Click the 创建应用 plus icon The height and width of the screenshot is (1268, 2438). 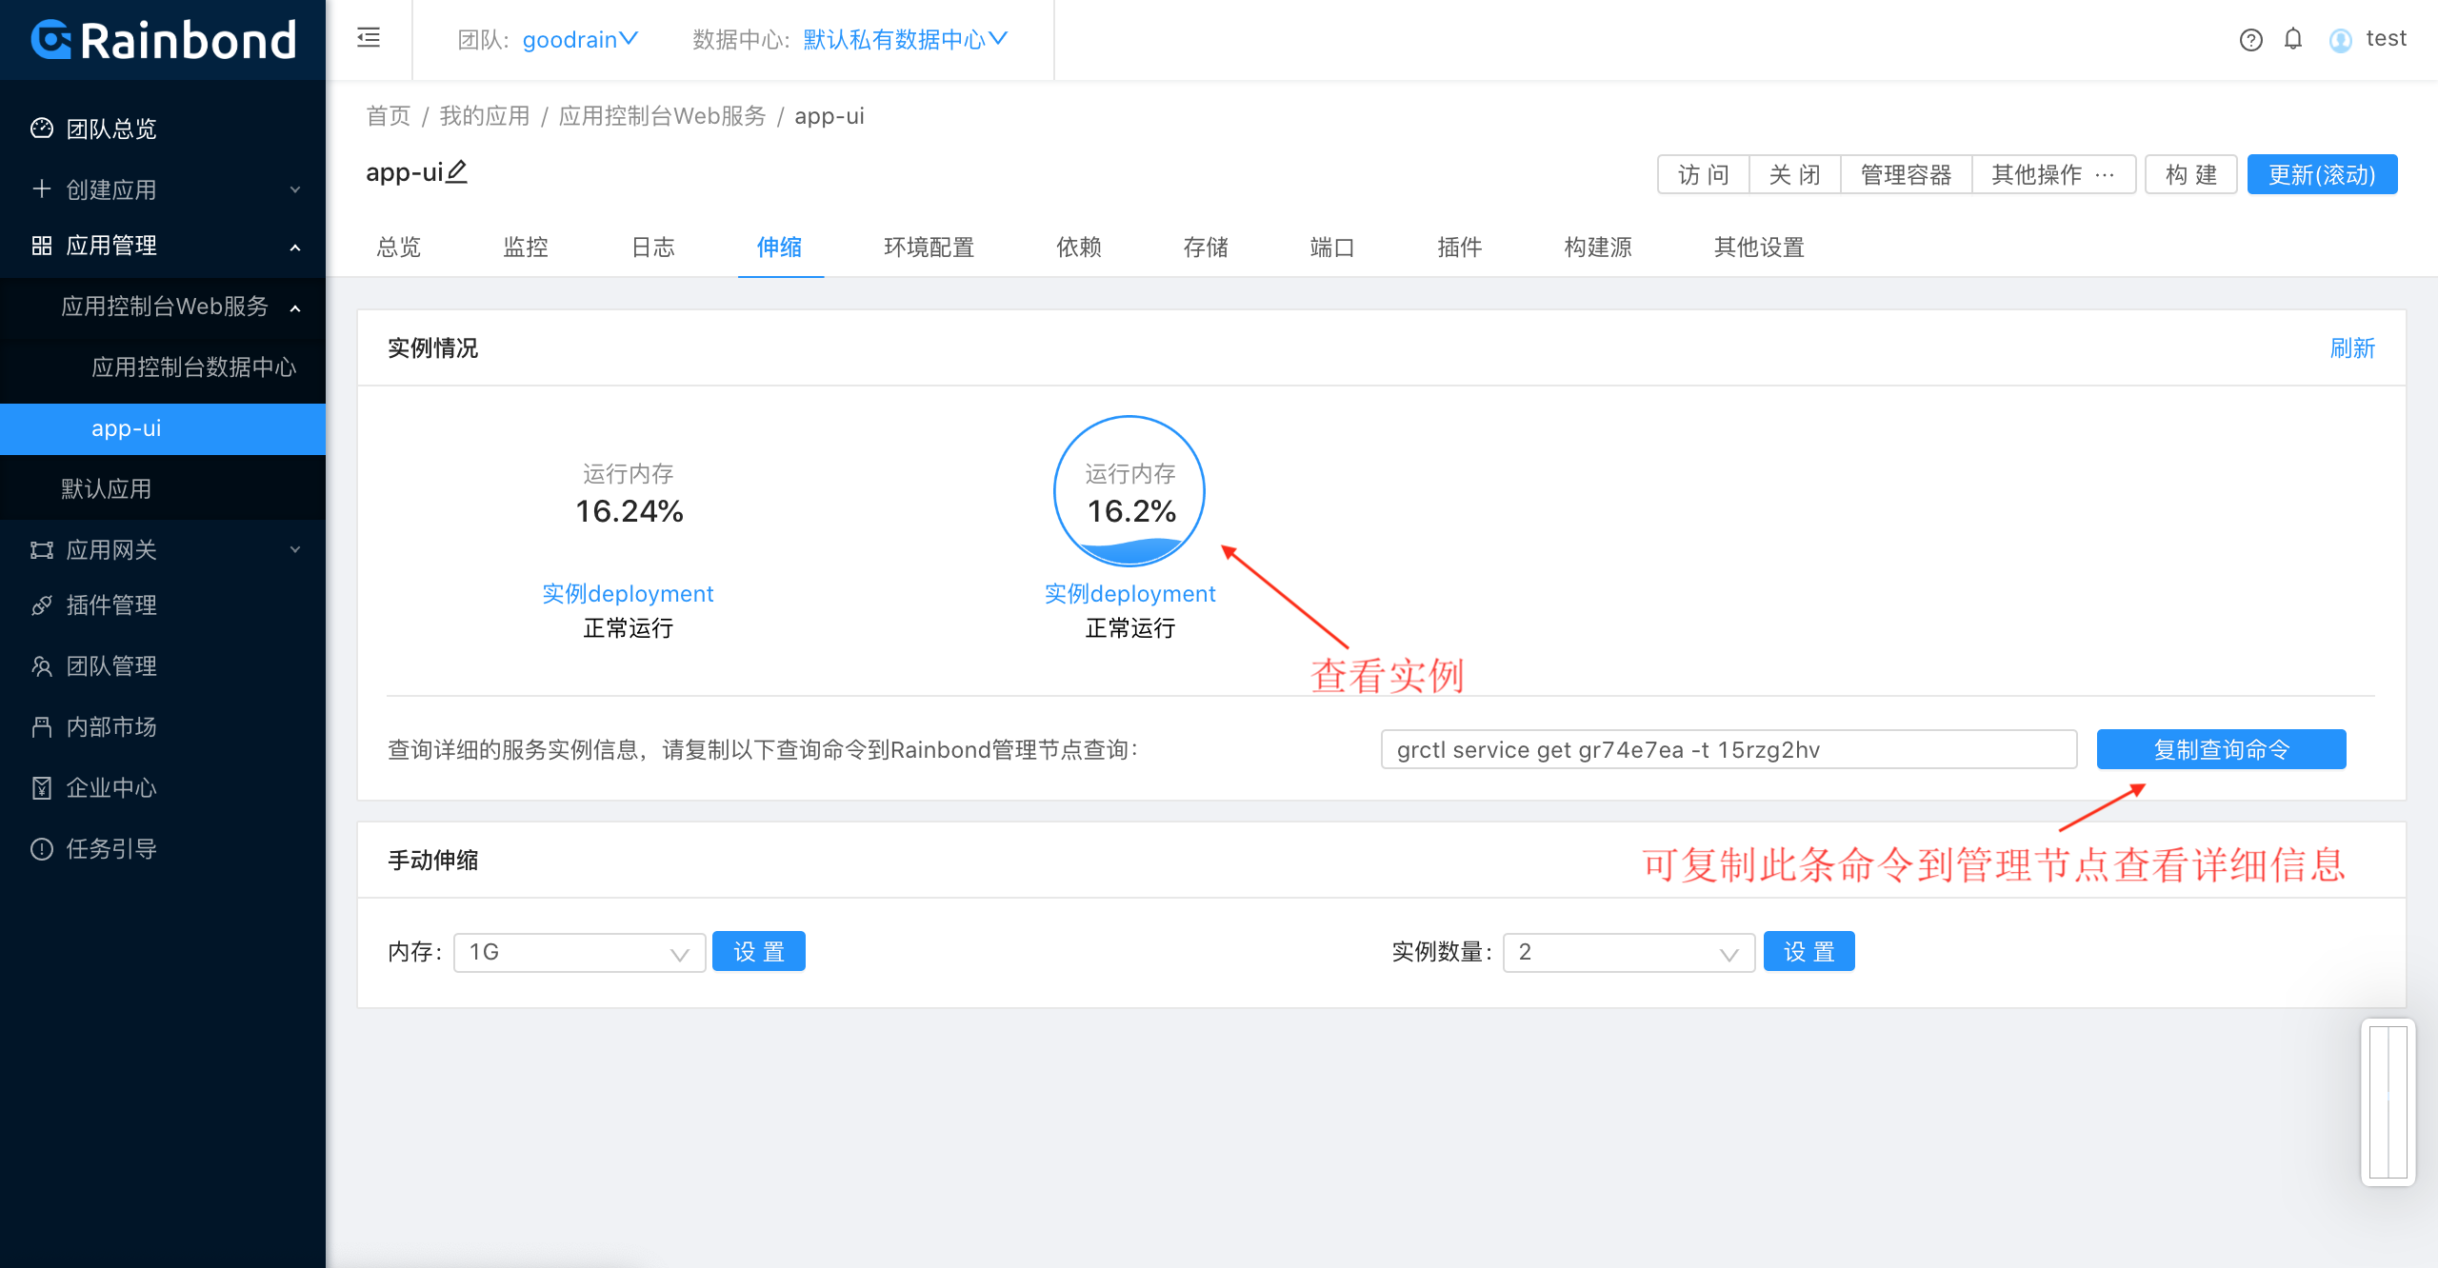tap(42, 188)
